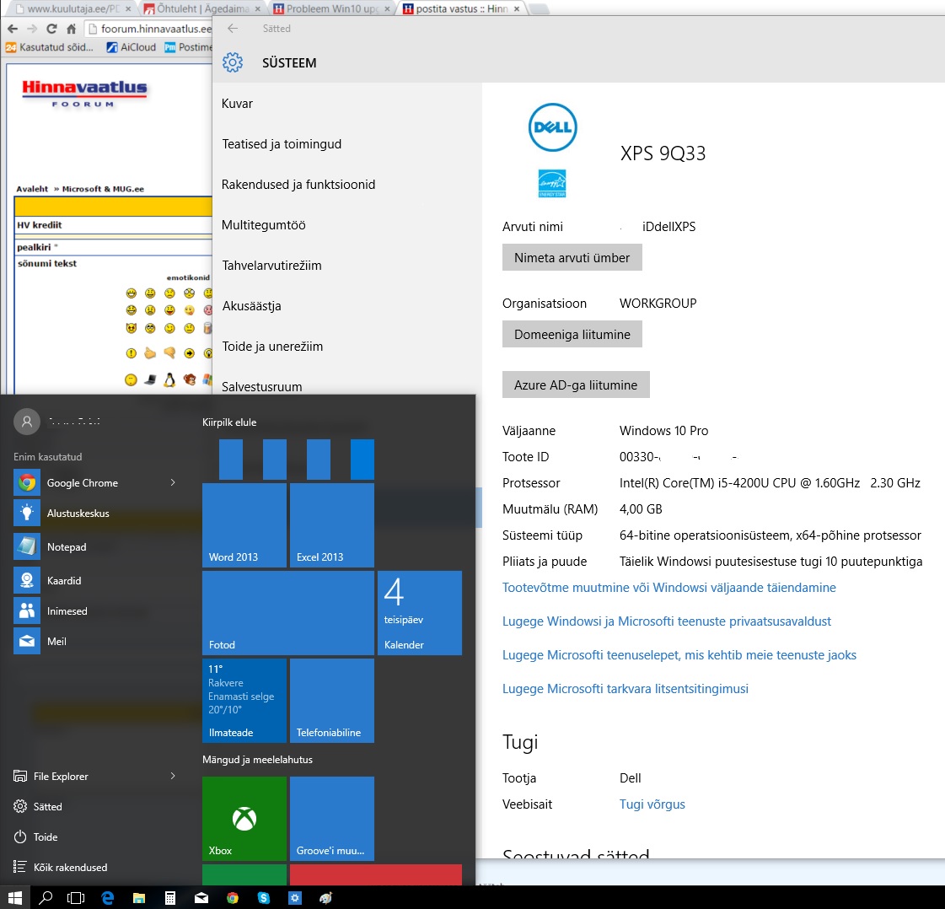
Task: Open Paint from taskbar
Action: 326,897
